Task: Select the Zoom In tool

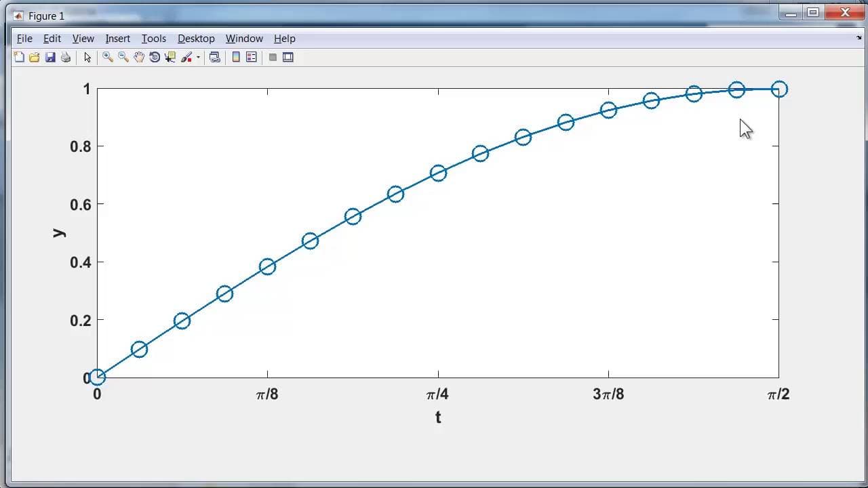Action: (108, 58)
